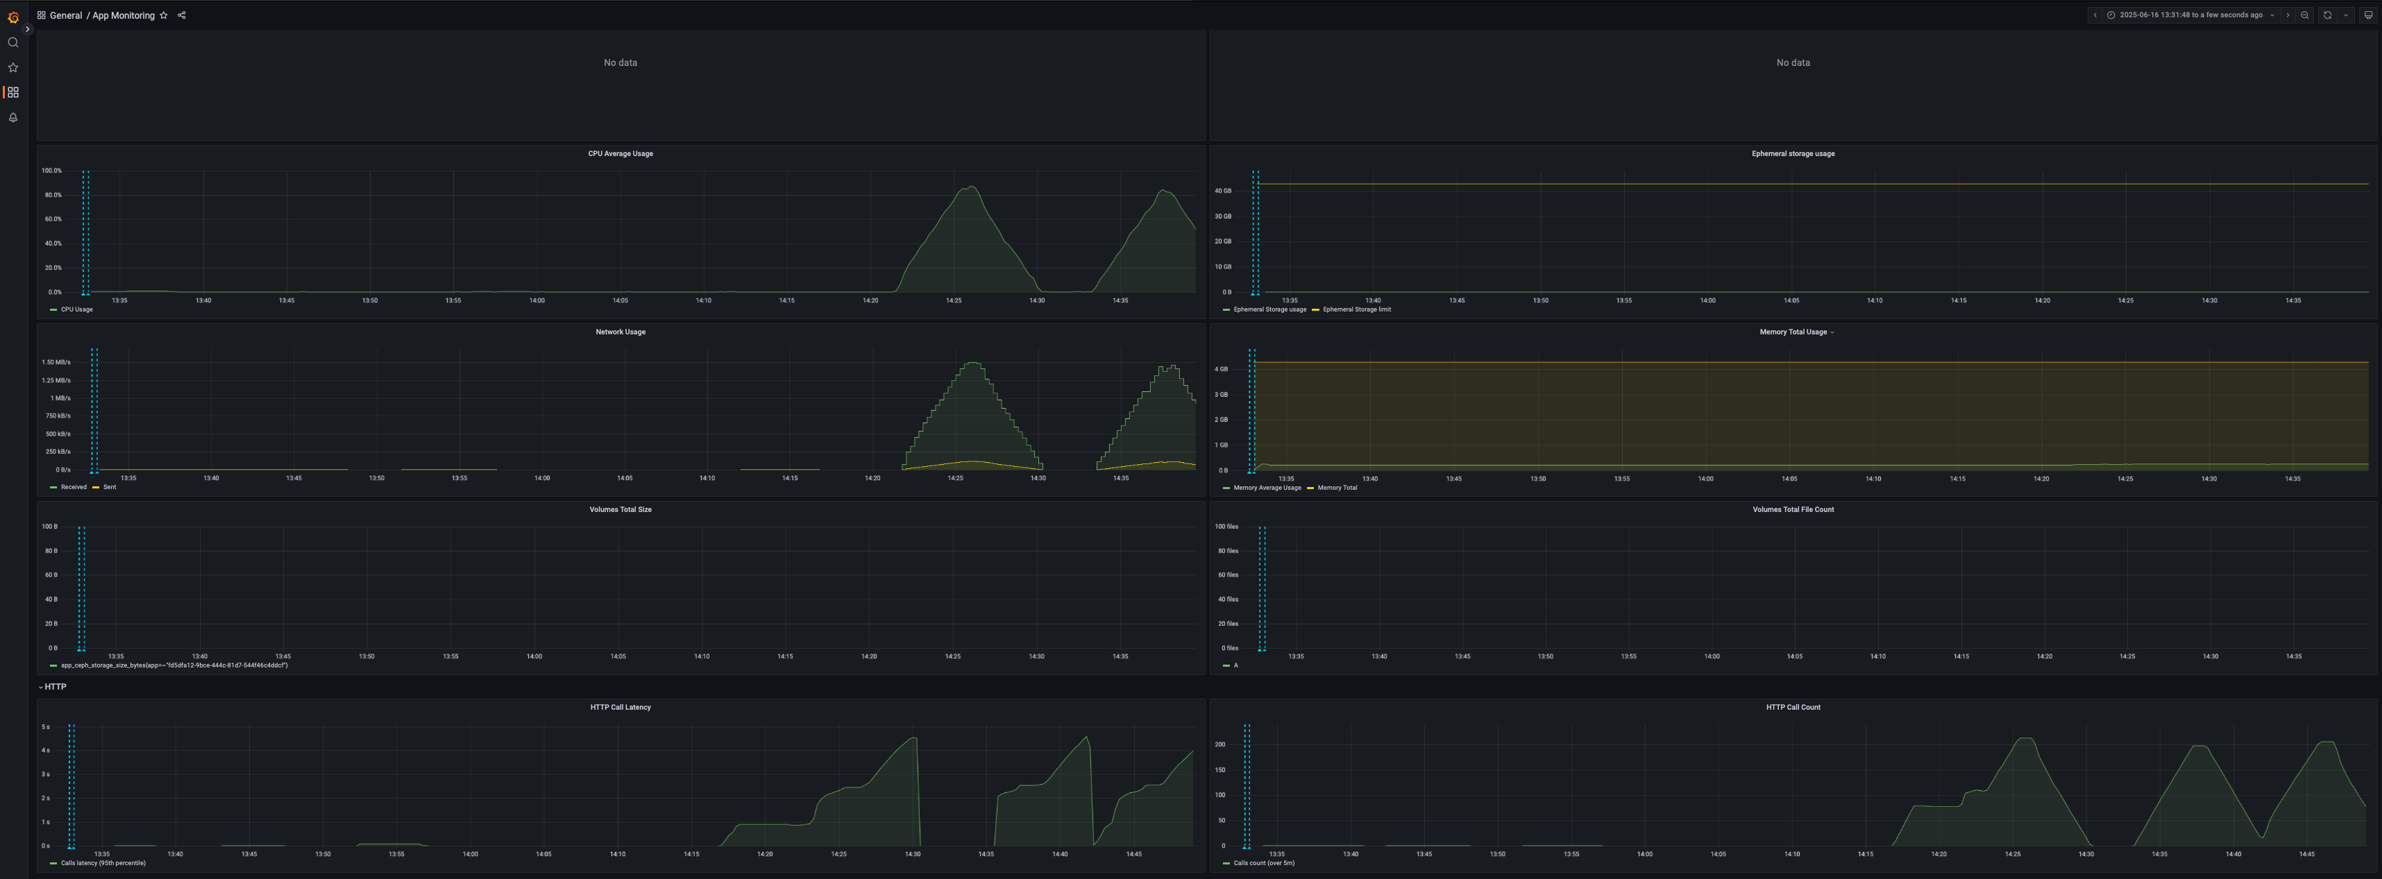Toggle Memory Average Usage legend series
The image size is (2382, 879).
tap(1267, 488)
